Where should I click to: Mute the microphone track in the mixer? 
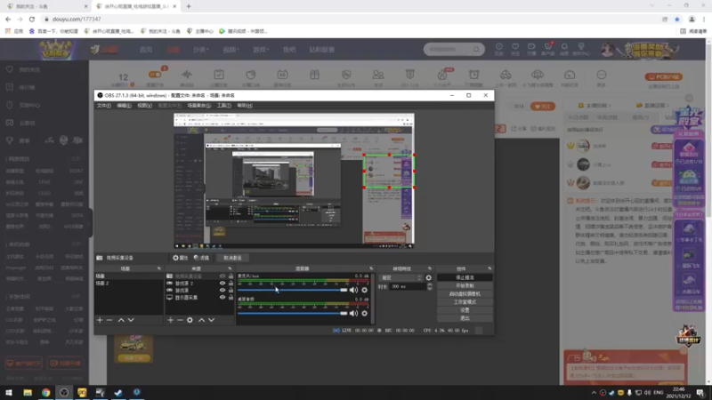[x=353, y=291]
